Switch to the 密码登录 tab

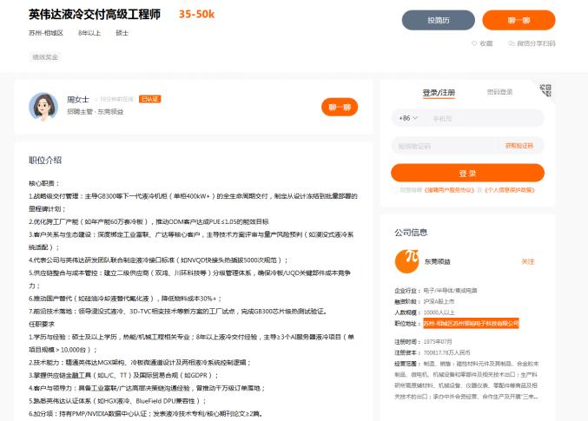(499, 92)
